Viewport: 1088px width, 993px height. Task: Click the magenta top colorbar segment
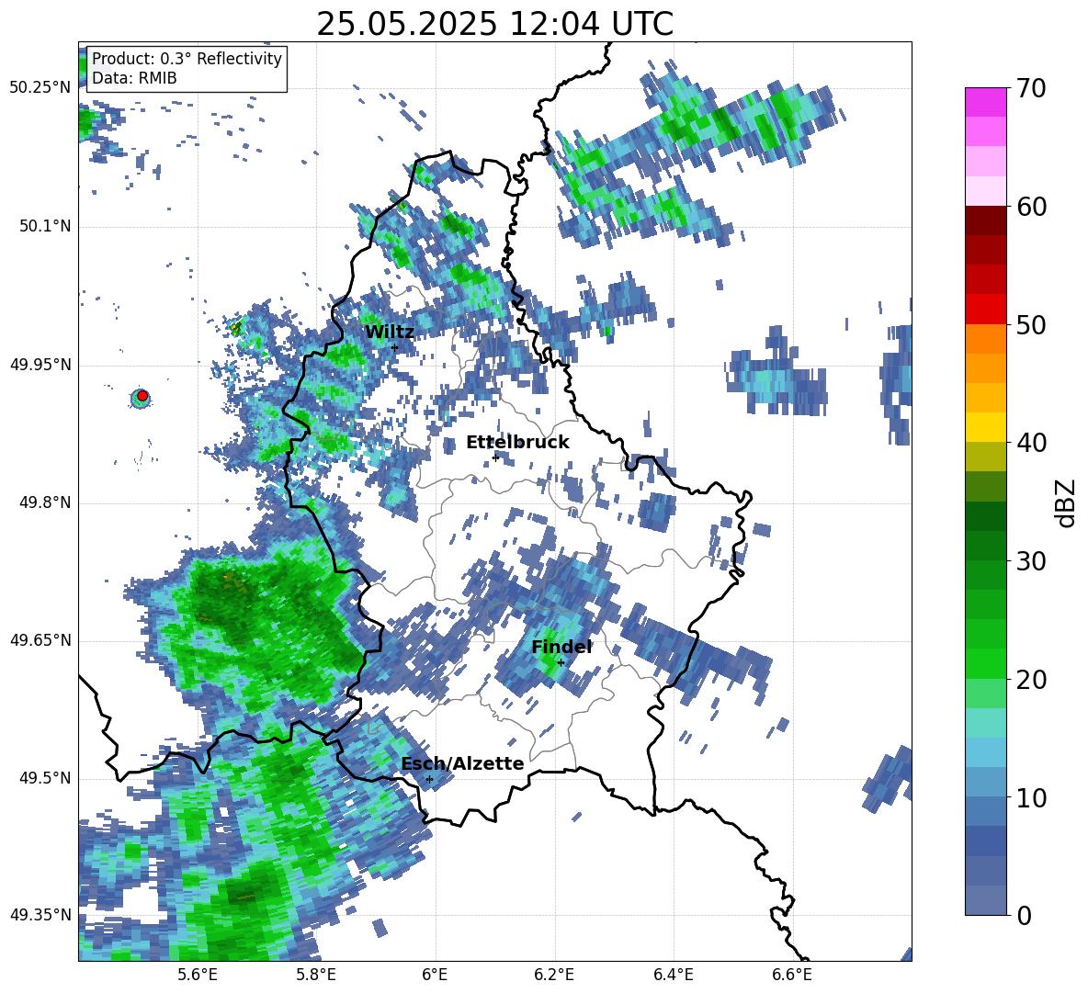[x=985, y=102]
